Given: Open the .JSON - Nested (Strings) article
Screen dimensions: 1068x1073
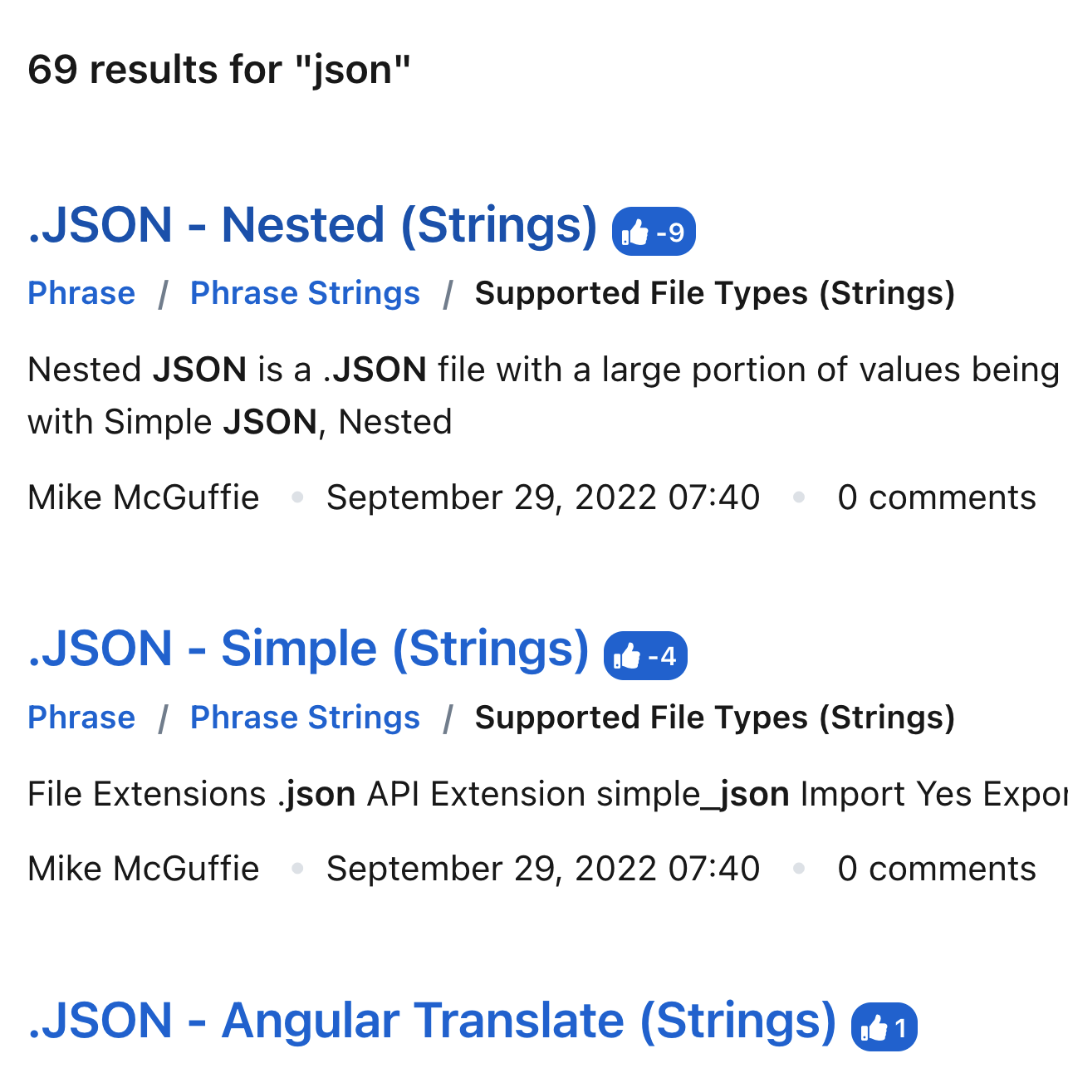Looking at the screenshot, I should [x=312, y=226].
